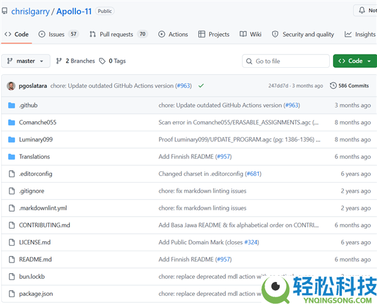Click the .github folder icon
Screen dimensions: 377x304
point(11,106)
